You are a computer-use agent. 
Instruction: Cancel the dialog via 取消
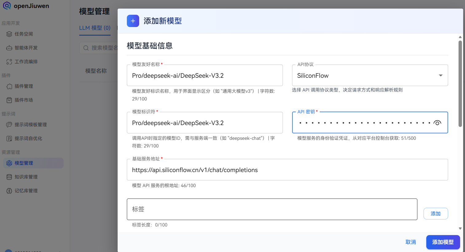411,242
